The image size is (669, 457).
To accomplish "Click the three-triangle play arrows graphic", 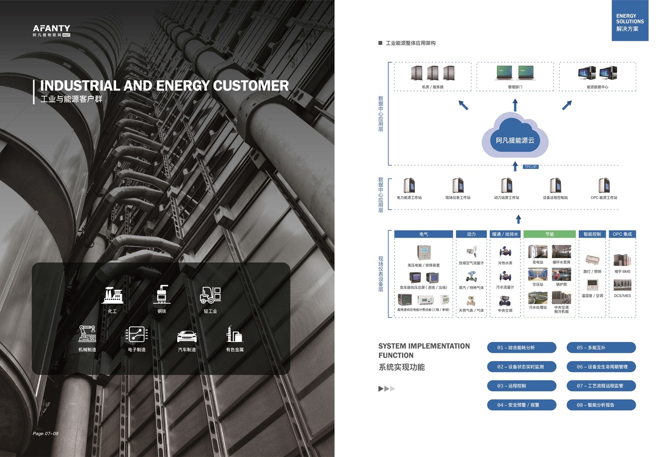I will [x=386, y=388].
